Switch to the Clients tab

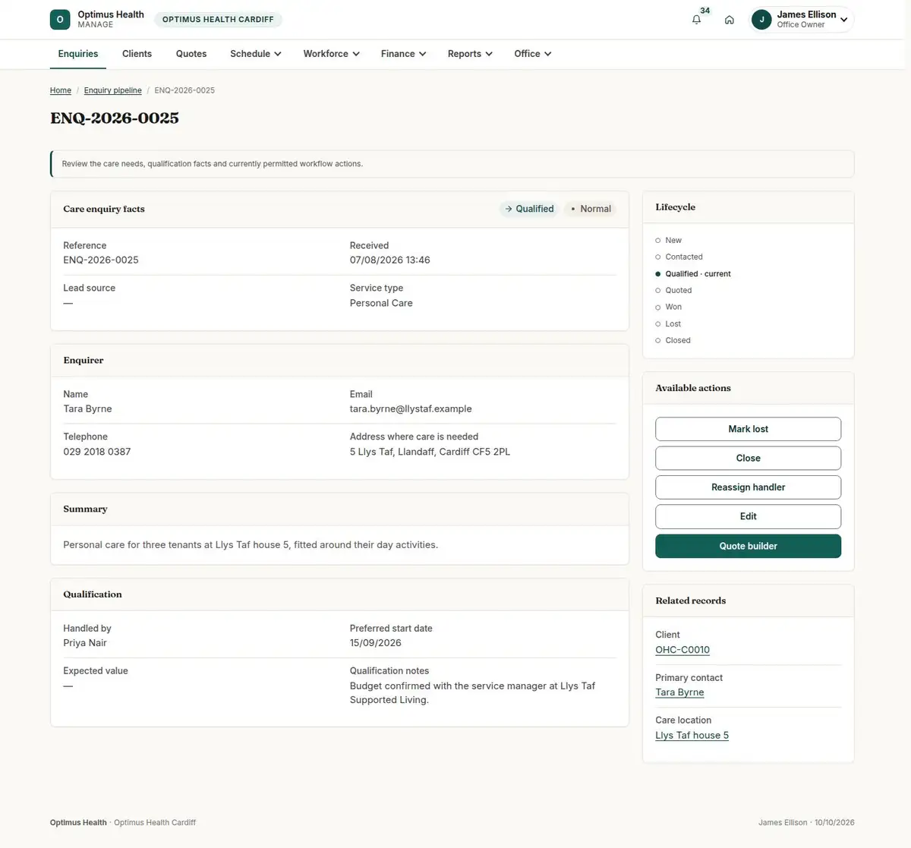pyautogui.click(x=137, y=54)
